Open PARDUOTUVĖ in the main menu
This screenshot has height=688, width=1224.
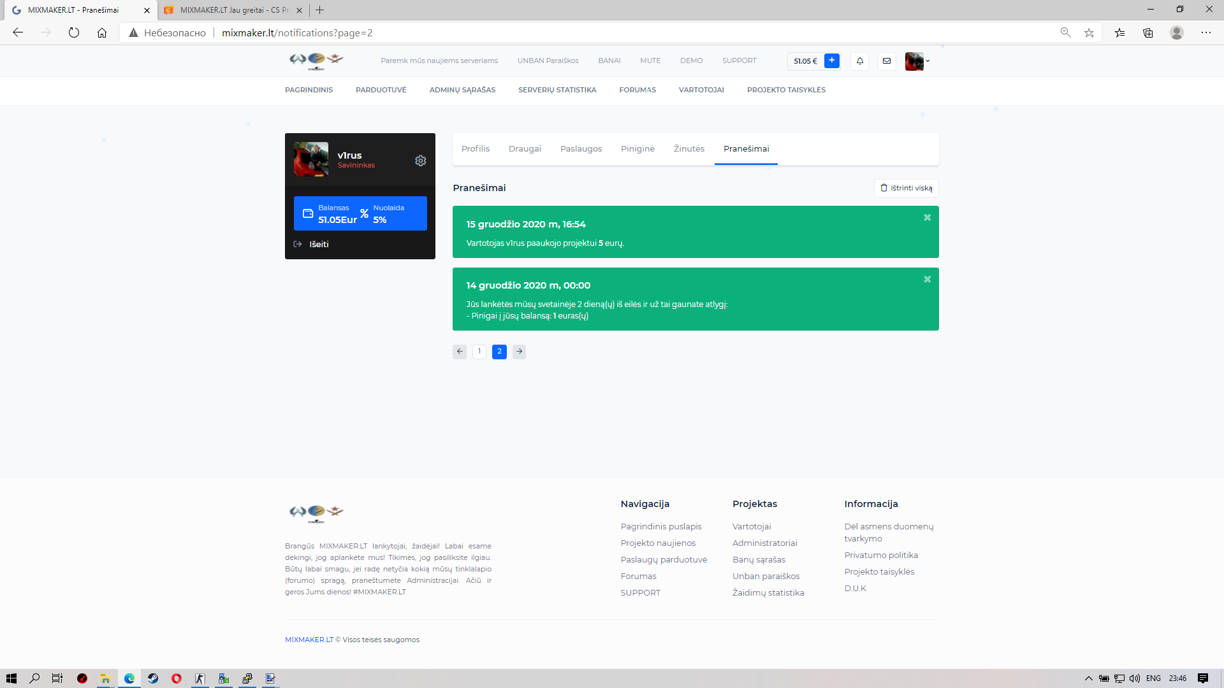(x=381, y=90)
